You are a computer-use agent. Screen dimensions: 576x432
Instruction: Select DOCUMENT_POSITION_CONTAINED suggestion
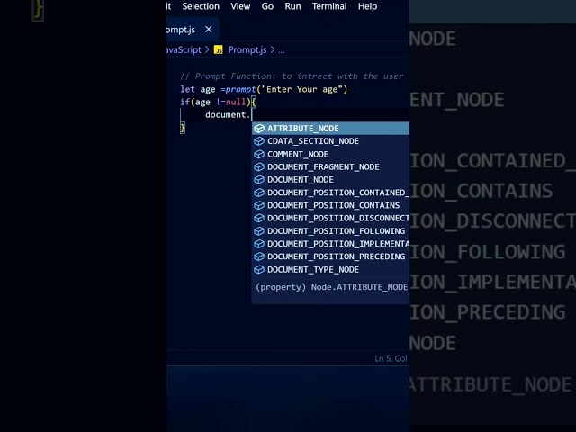[x=330, y=193]
